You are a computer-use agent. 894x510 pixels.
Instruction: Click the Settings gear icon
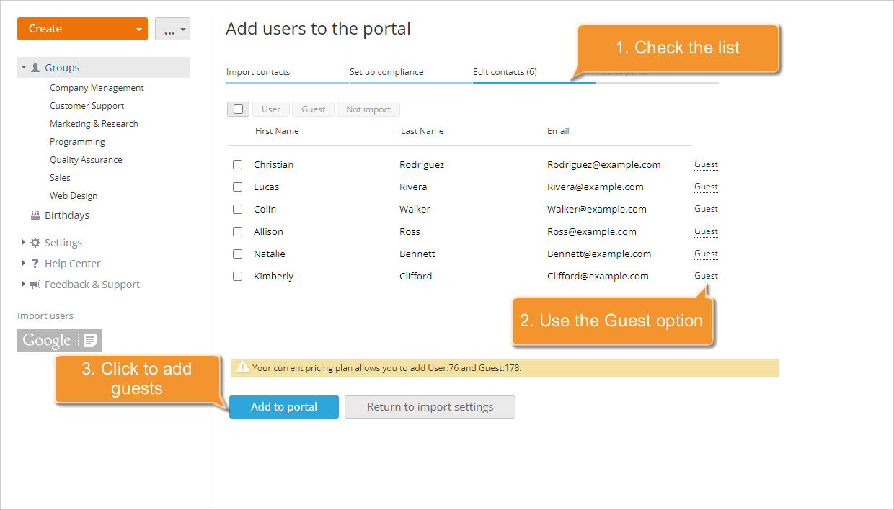pos(35,243)
